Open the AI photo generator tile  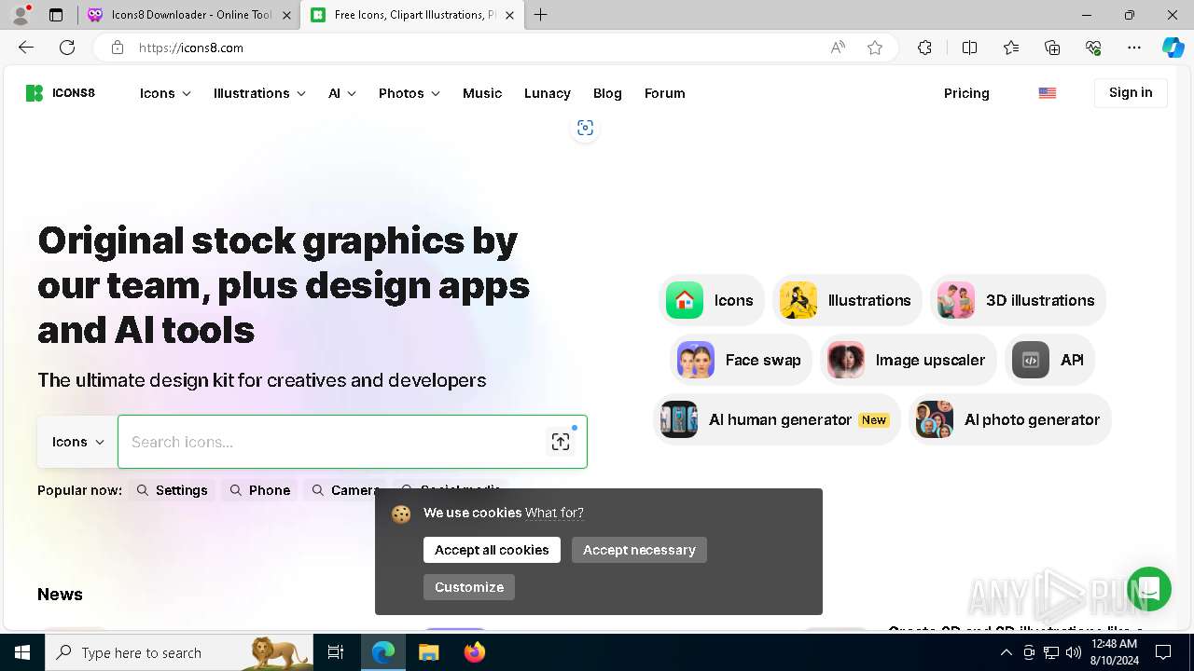pyautogui.click(x=1010, y=419)
